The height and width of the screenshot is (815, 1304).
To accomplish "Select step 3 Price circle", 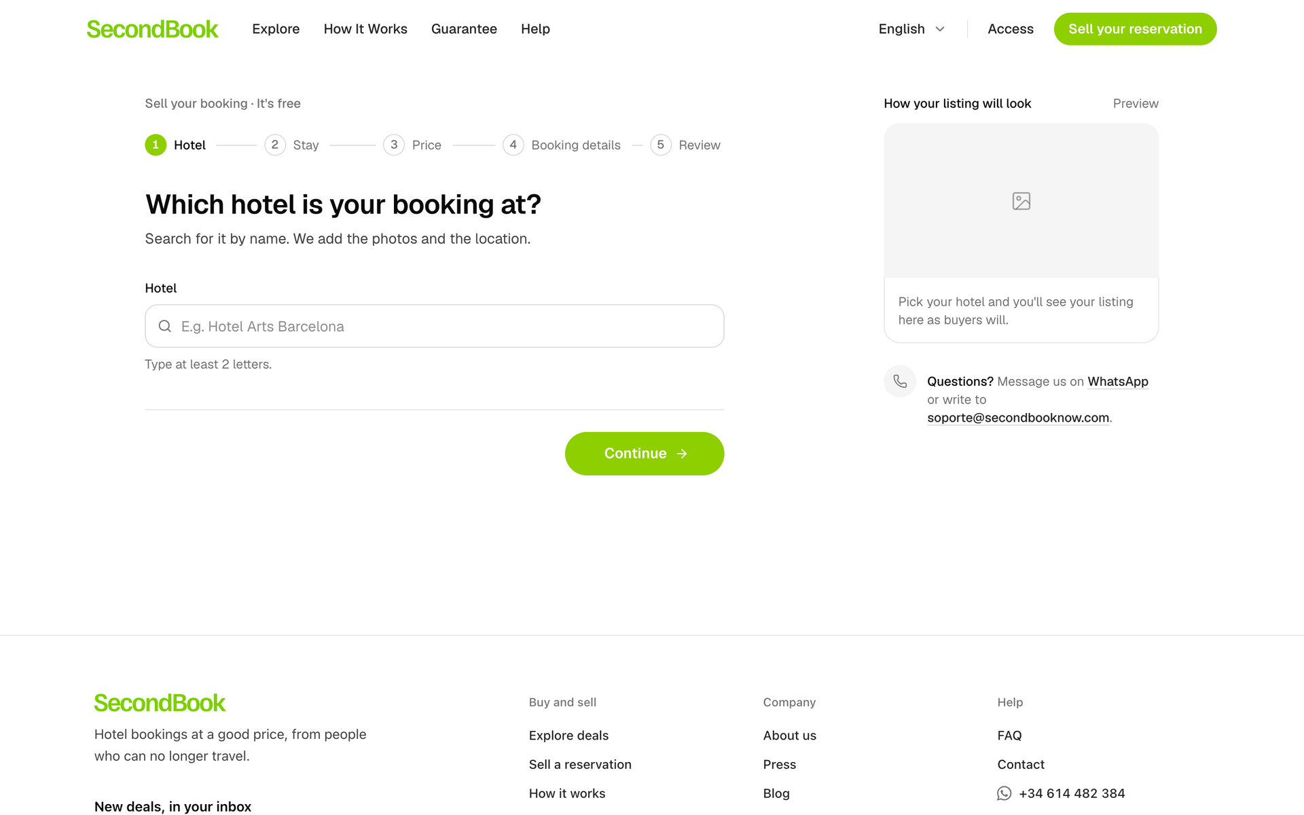I will [394, 145].
